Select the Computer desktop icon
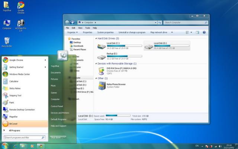Image resolution: width=238 pixels, height=149 pixels. pyautogui.click(x=7, y=24)
